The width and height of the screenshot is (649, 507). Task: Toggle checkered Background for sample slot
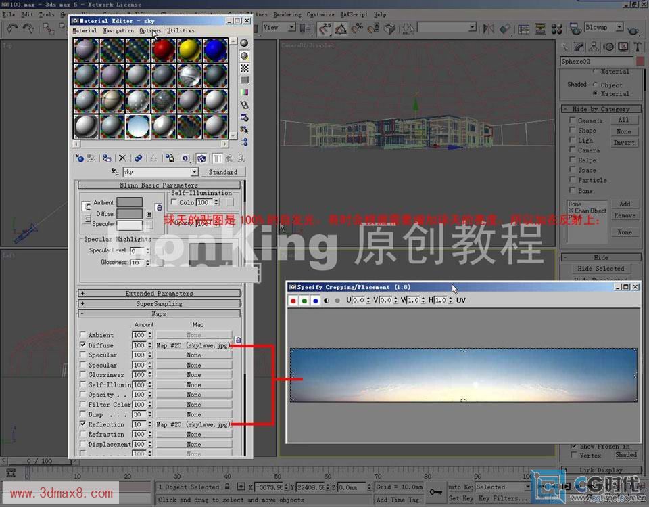tap(244, 68)
